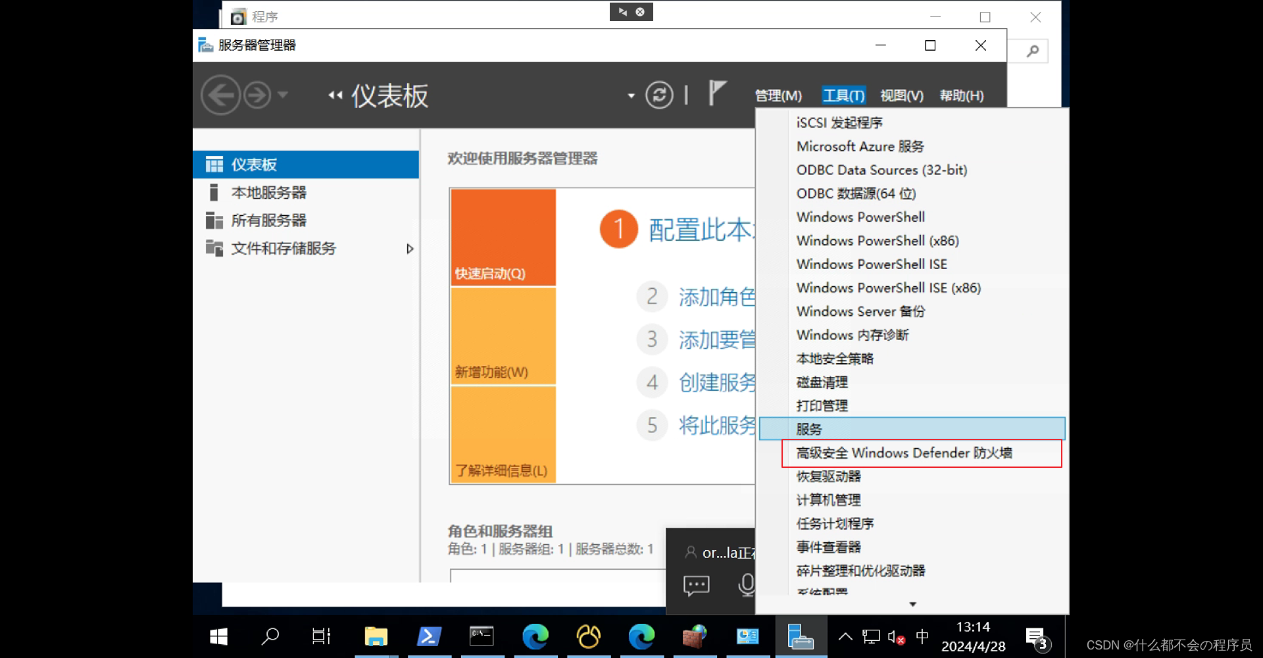Choose iSCSI 发起程序 from the tools menu
The height and width of the screenshot is (658, 1263).
coord(912,122)
